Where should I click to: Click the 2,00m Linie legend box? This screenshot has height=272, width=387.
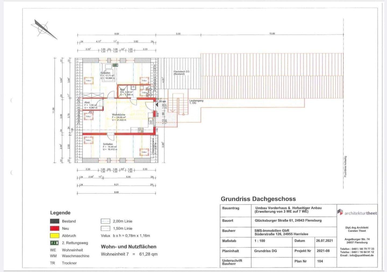tap(105, 221)
